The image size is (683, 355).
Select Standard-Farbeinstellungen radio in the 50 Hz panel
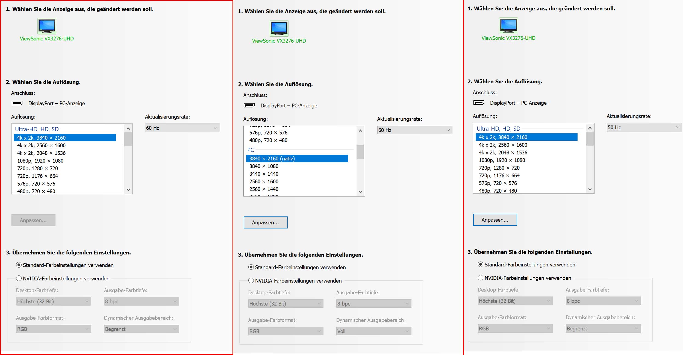[x=481, y=265]
